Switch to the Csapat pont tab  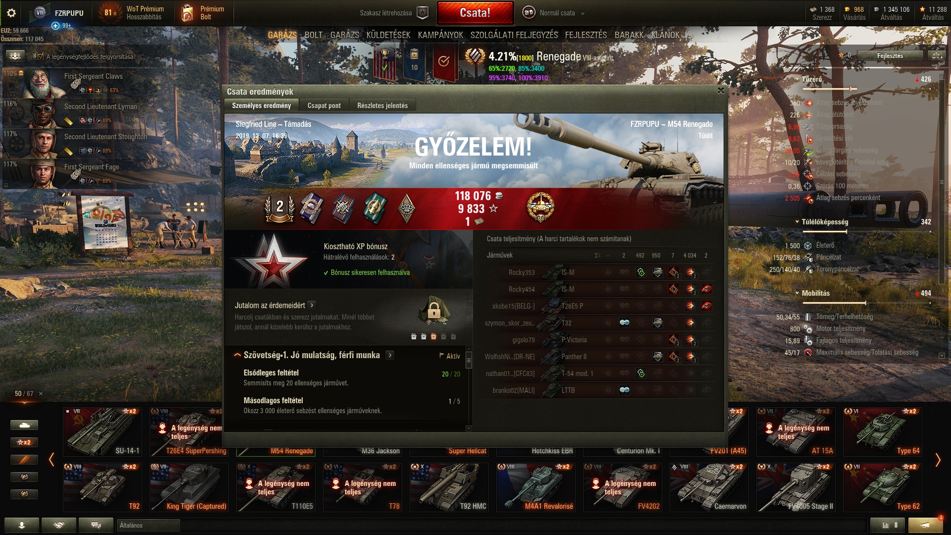[324, 106]
